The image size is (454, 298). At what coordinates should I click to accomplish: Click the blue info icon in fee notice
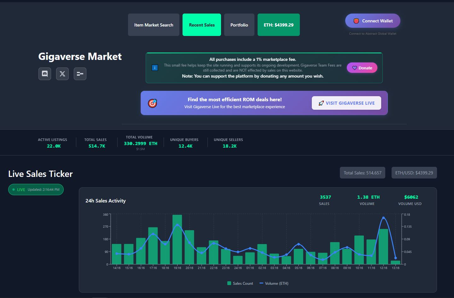[155, 68]
